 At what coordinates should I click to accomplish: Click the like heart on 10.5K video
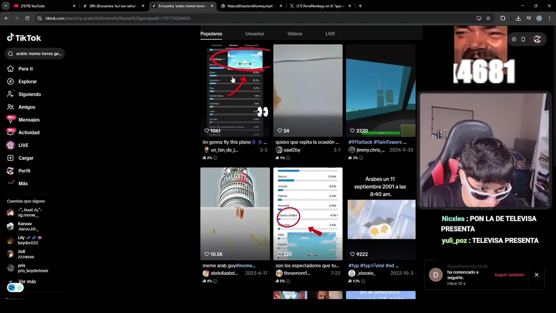207,254
